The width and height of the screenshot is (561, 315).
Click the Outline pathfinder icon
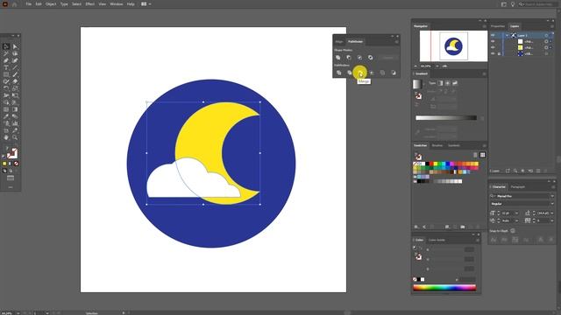click(x=382, y=73)
